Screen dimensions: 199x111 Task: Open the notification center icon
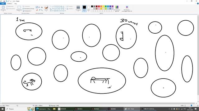tap(196, 109)
